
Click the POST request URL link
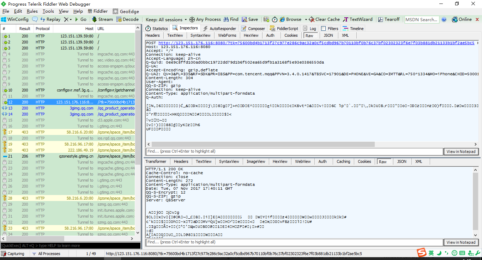pos(317,43)
